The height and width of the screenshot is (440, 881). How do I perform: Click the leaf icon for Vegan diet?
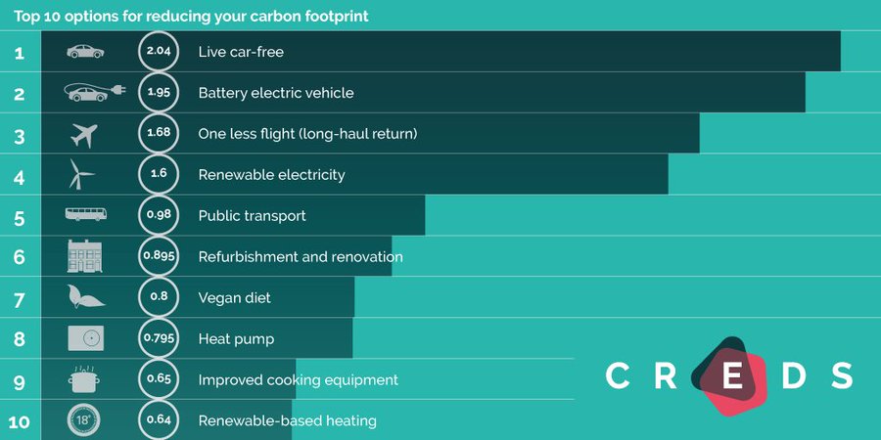tap(85, 297)
